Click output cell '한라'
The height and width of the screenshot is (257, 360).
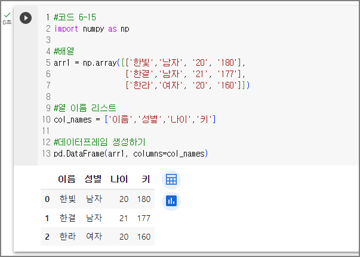pyautogui.click(x=67, y=237)
